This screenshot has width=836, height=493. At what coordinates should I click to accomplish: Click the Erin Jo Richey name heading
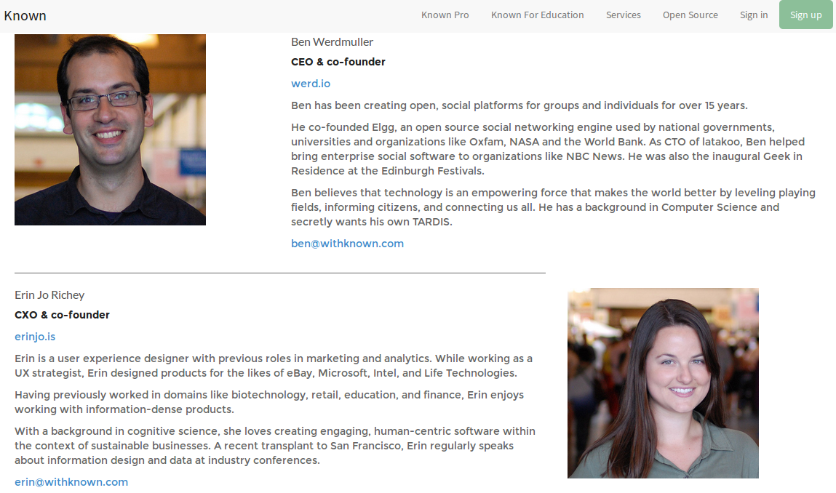[49, 295]
